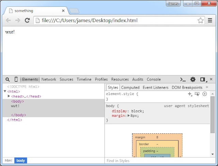Select the <head>…</head> node
The height and width of the screenshot is (166, 218).
[x=26, y=96]
